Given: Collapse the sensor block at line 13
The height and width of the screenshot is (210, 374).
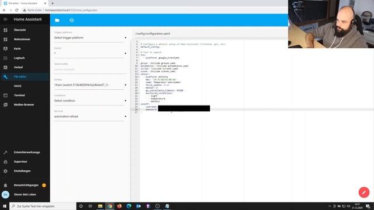Looking at the screenshot, I should (139, 74).
